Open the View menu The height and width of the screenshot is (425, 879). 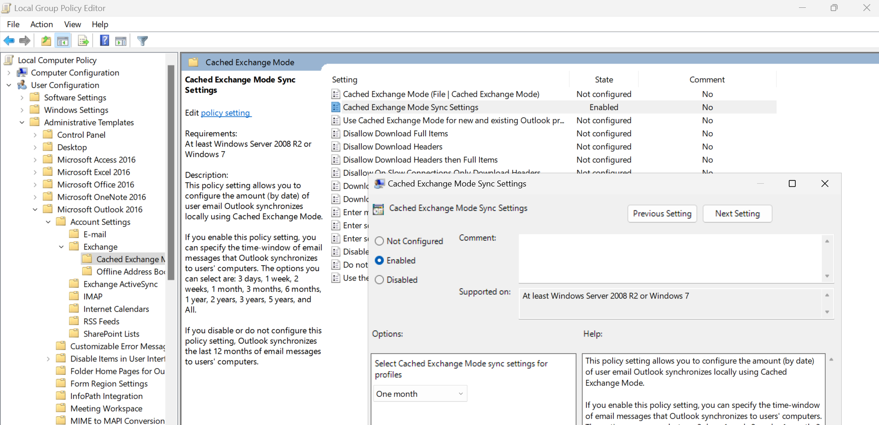[72, 24]
